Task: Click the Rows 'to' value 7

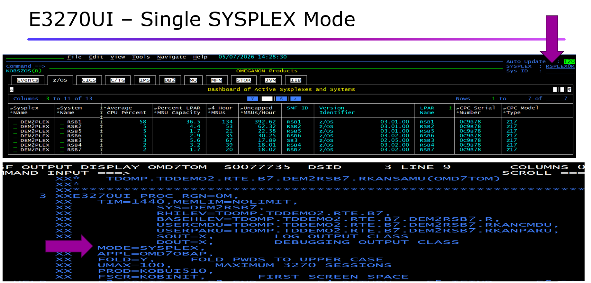Action: tap(521, 99)
